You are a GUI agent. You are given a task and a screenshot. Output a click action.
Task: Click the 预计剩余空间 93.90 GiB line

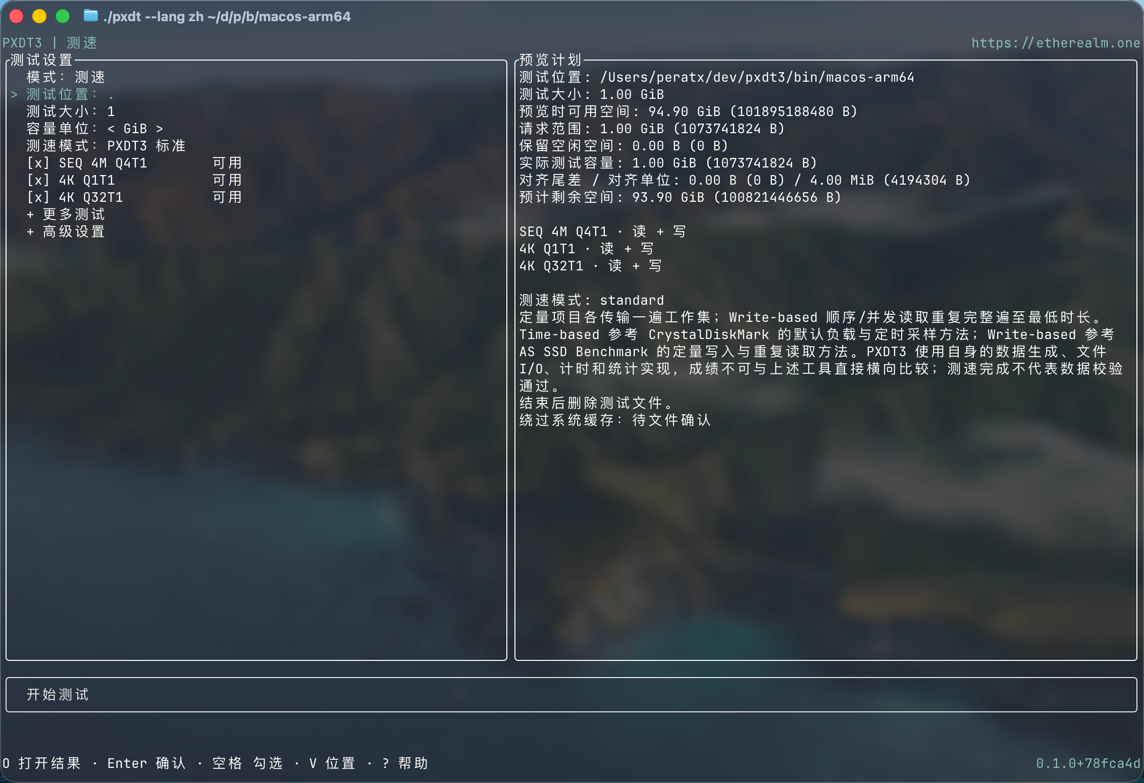tap(680, 197)
